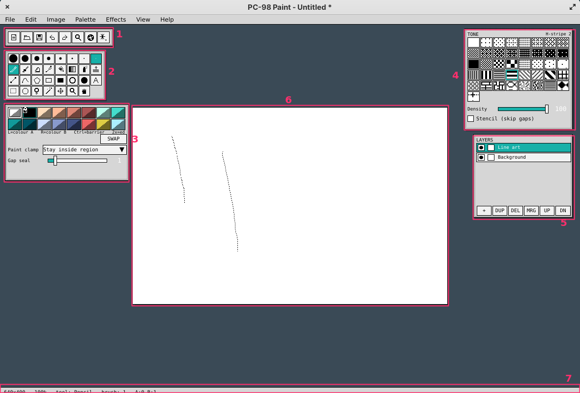Viewport: 580px width, 393px height.
Task: Select the Background layer row
Action: [524, 158]
